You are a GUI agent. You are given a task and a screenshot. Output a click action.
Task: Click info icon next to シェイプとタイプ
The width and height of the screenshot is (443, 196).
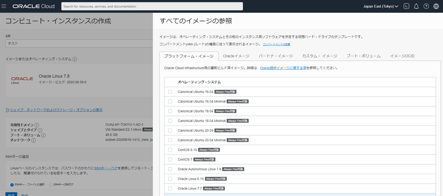click(40, 130)
